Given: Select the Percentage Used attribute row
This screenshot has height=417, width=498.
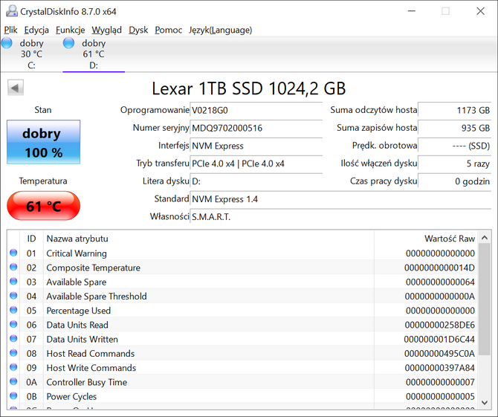Looking at the screenshot, I should point(242,310).
